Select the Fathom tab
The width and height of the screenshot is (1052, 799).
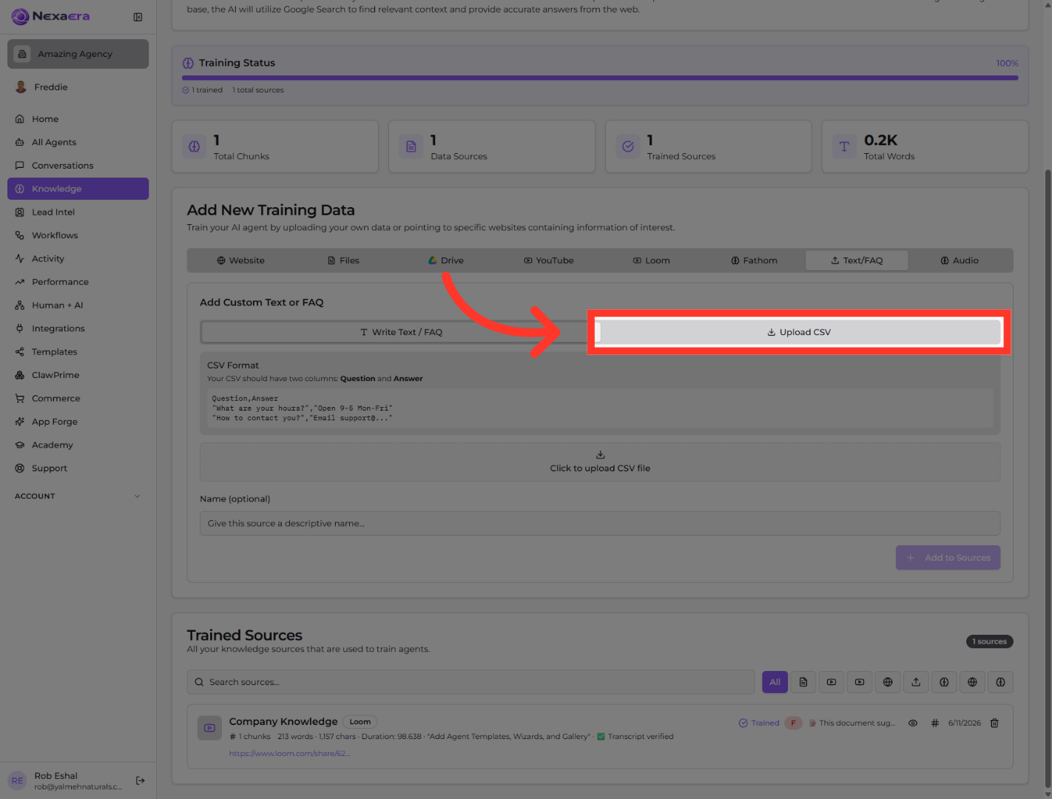click(754, 260)
